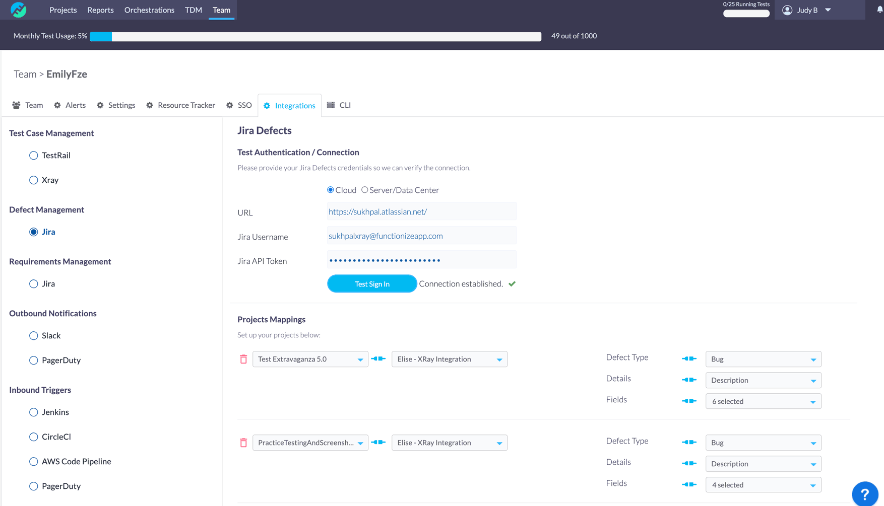Viewport: 884px width, 506px height.
Task: Click the Running Tests progress bar
Action: pyautogui.click(x=746, y=14)
